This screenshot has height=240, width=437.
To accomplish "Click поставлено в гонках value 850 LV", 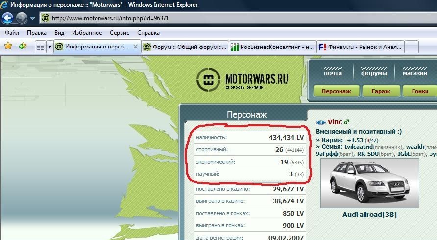I will (x=293, y=213).
